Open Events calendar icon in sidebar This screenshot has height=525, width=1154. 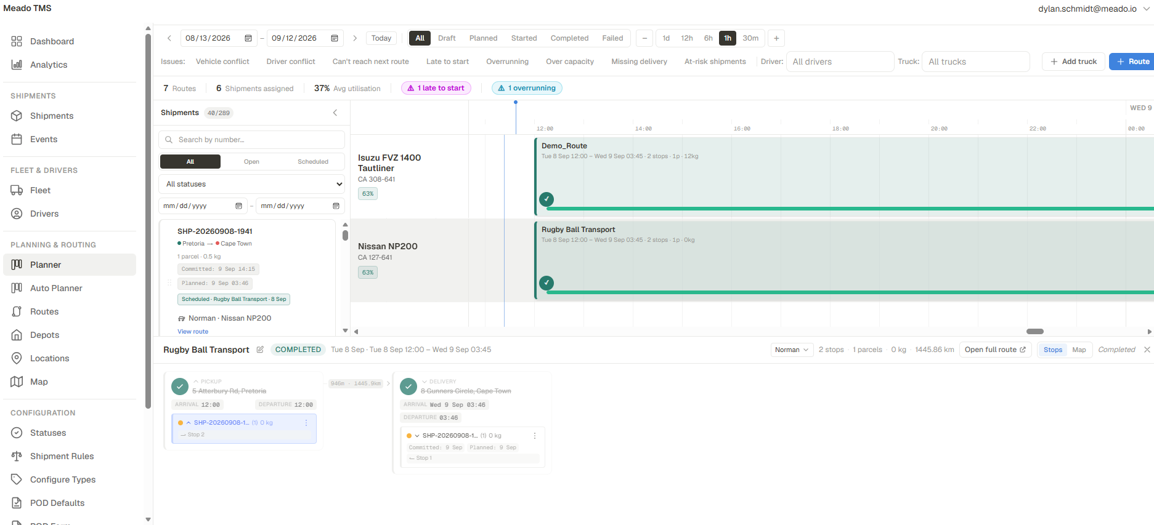(17, 139)
